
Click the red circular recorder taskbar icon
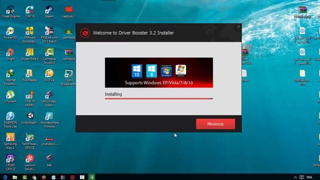pyautogui.click(x=72, y=177)
